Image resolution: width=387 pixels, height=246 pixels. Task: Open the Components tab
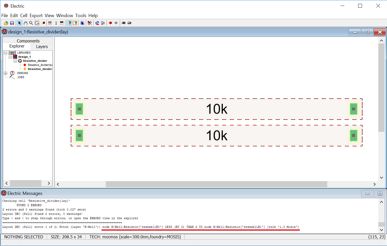click(x=28, y=41)
